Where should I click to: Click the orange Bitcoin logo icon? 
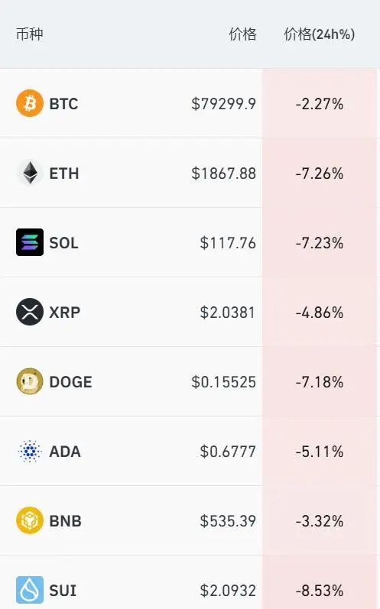(x=30, y=103)
